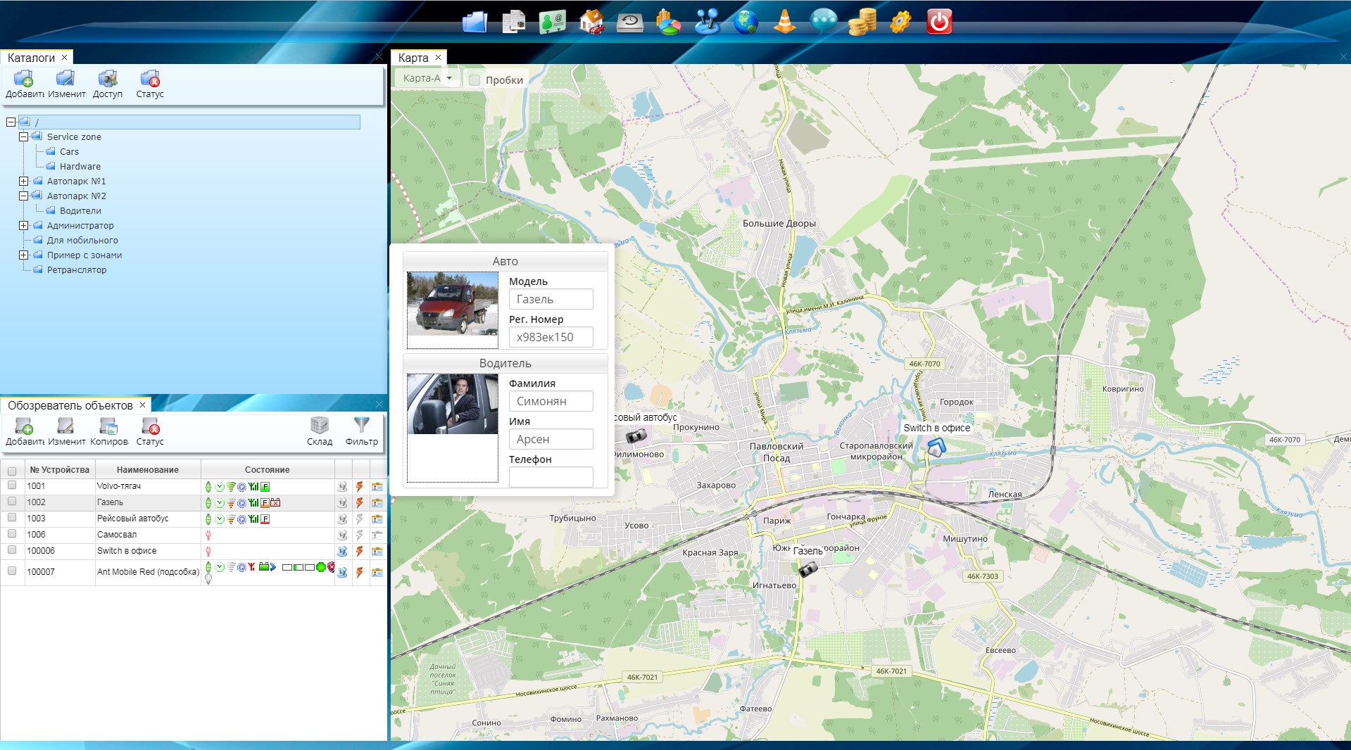Switch to the Каталоги tab
The image size is (1351, 750).
click(x=31, y=58)
